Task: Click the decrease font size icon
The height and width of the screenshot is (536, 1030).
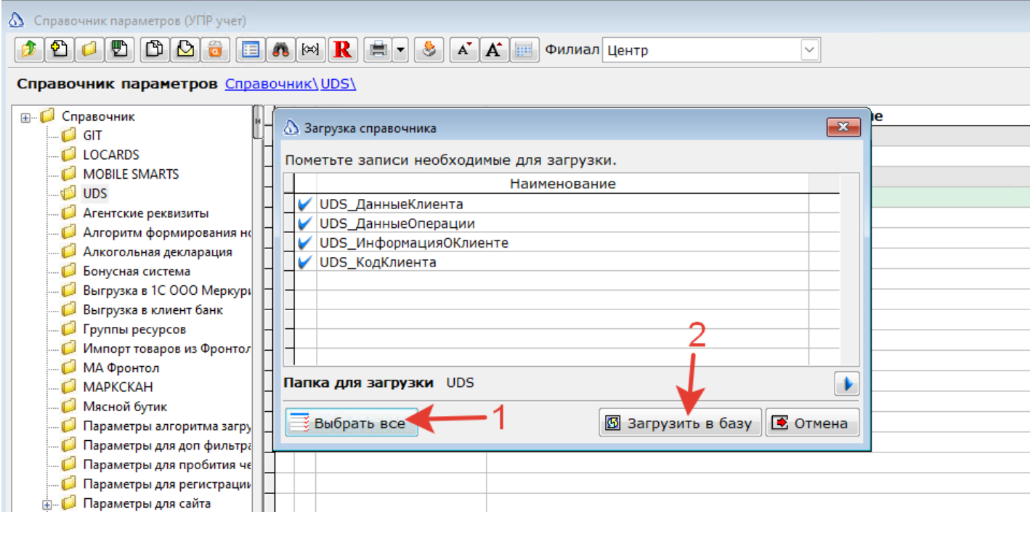Action: (463, 50)
